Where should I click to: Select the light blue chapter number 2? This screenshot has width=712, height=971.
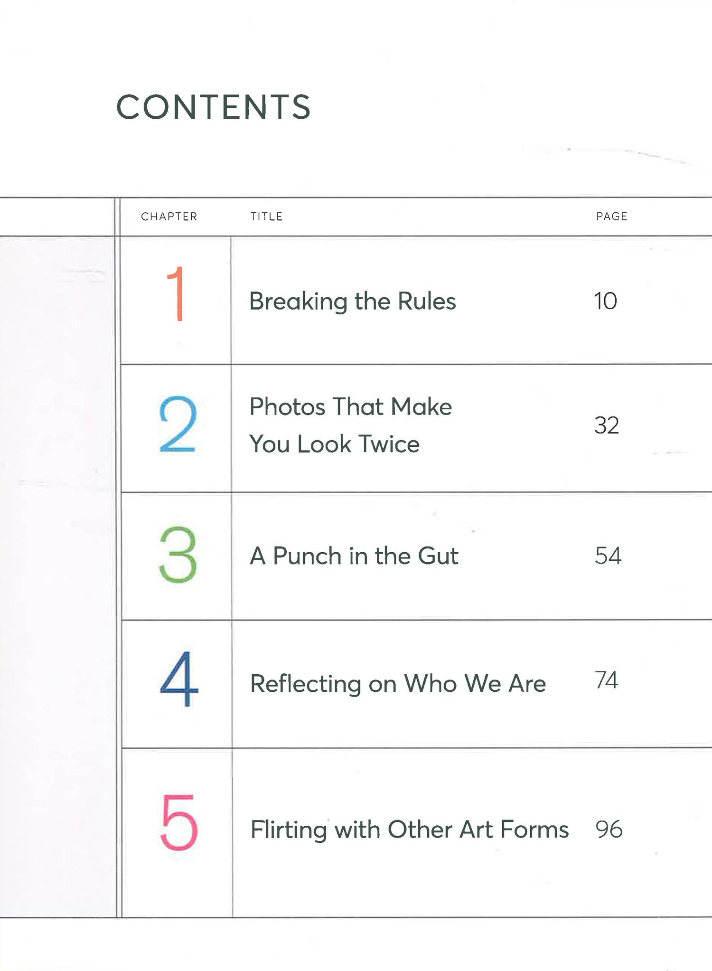pyautogui.click(x=178, y=424)
